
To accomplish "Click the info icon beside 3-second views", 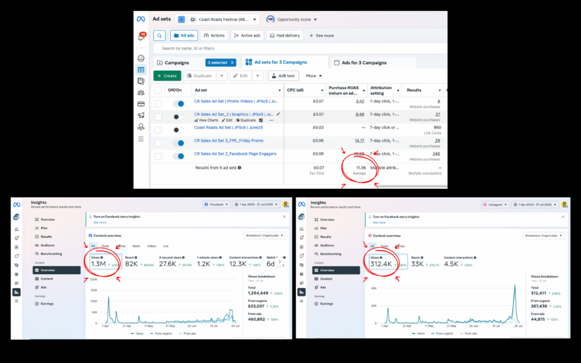I will tap(183, 258).
